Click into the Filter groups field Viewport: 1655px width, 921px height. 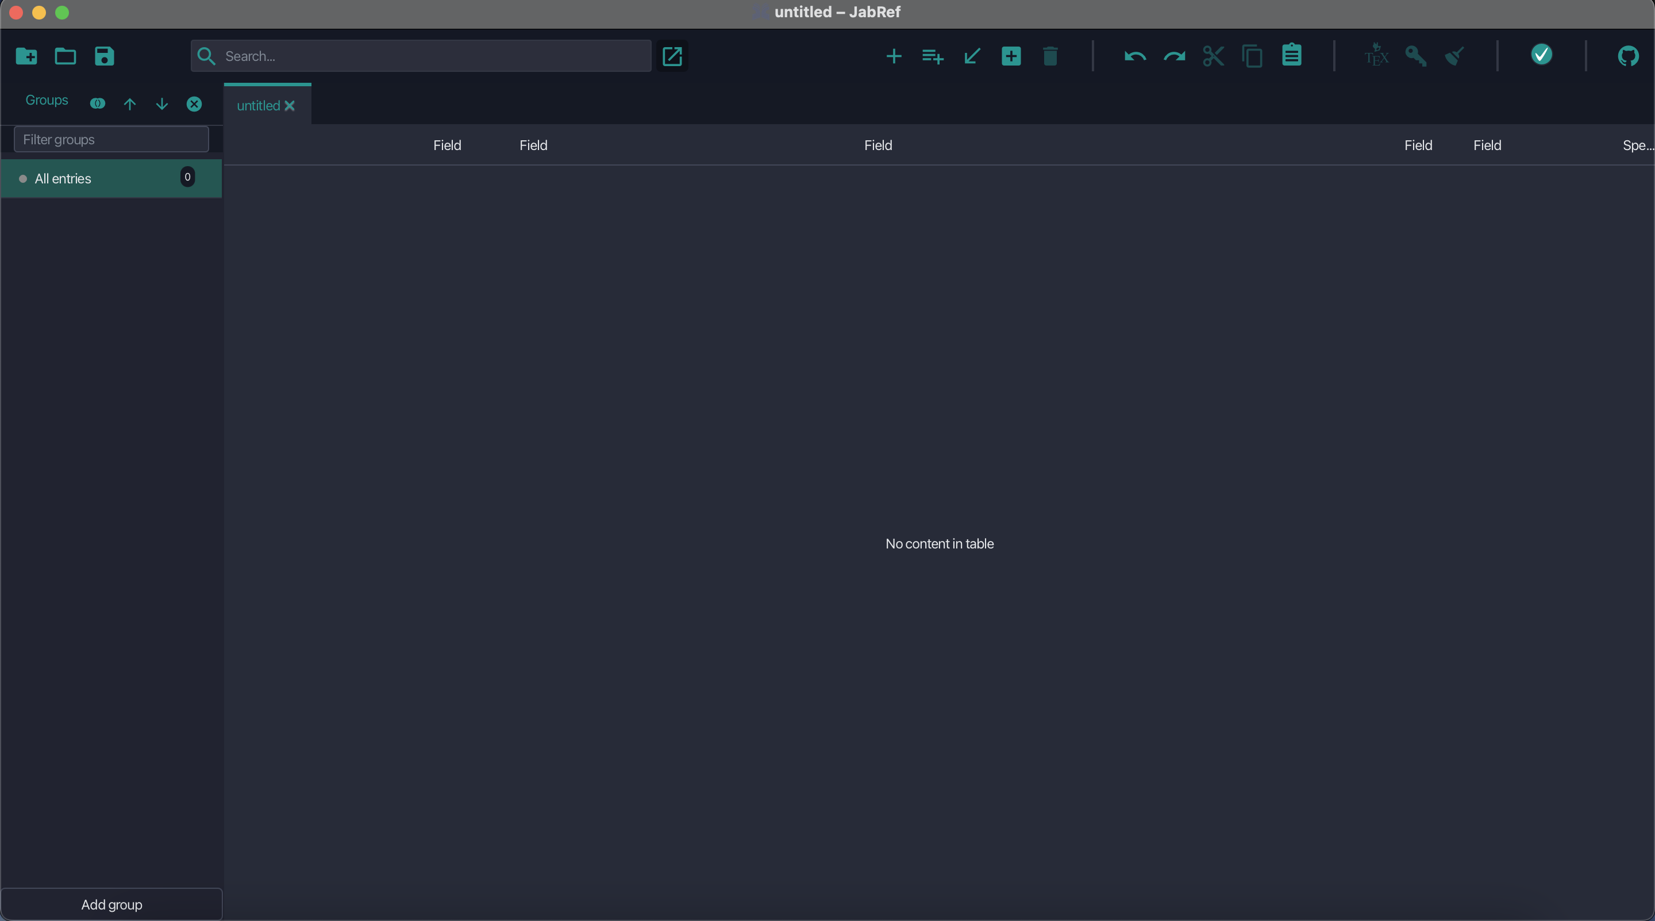pyautogui.click(x=111, y=140)
